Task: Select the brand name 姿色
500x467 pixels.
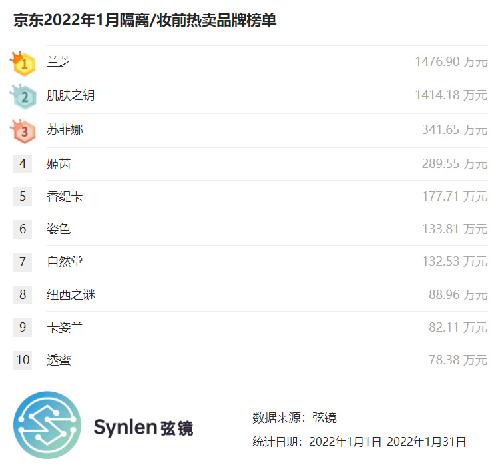Action: [59, 229]
